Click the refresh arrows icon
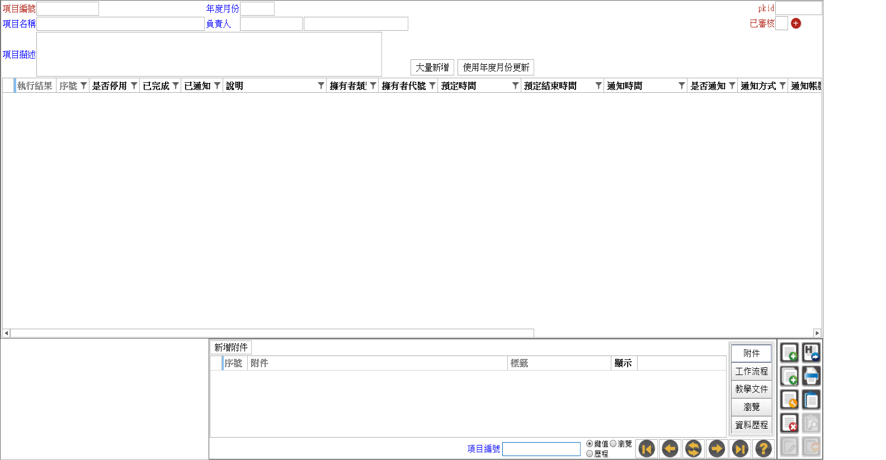Viewport: 886px width, 460px height. [694, 448]
